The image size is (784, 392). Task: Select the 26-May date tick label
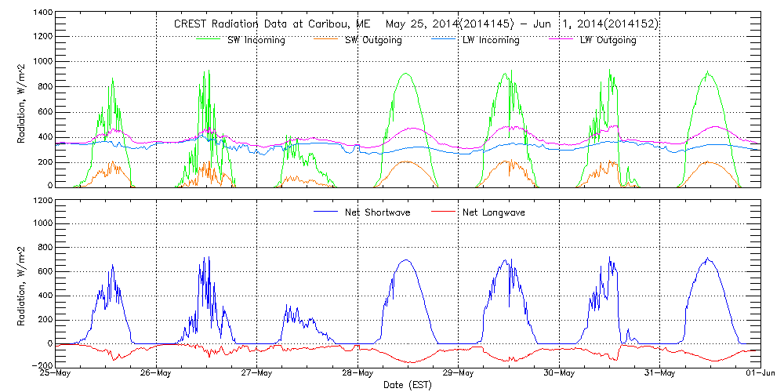click(157, 374)
